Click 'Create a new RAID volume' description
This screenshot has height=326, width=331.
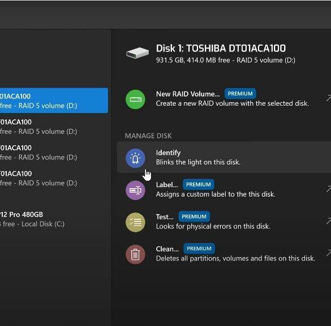(x=232, y=103)
